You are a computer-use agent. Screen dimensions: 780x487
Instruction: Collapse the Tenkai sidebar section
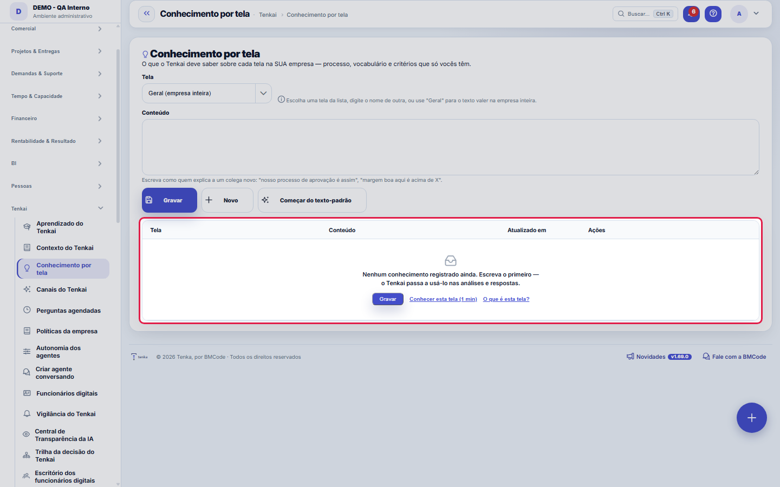[57, 208]
